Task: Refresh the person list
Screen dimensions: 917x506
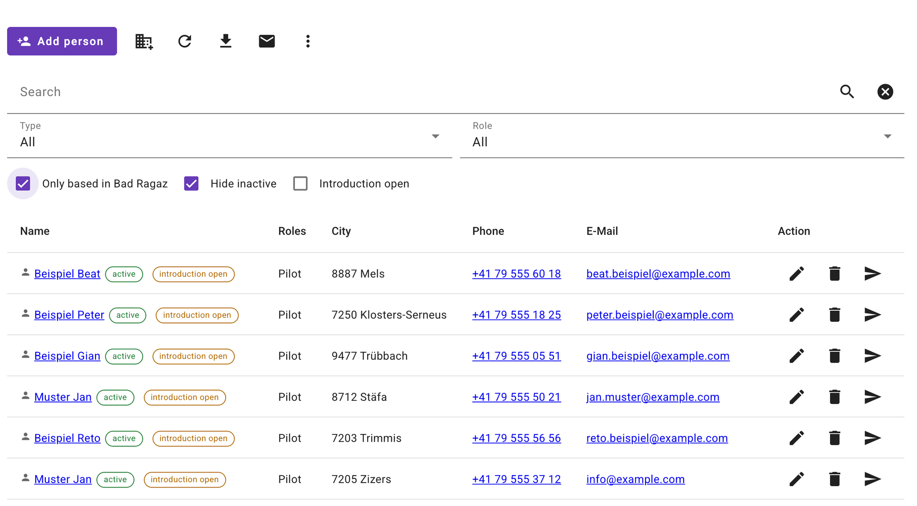Action: click(x=185, y=41)
